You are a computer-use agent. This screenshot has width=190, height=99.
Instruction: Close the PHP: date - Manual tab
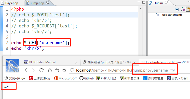pyautogui.click(x=76, y=62)
